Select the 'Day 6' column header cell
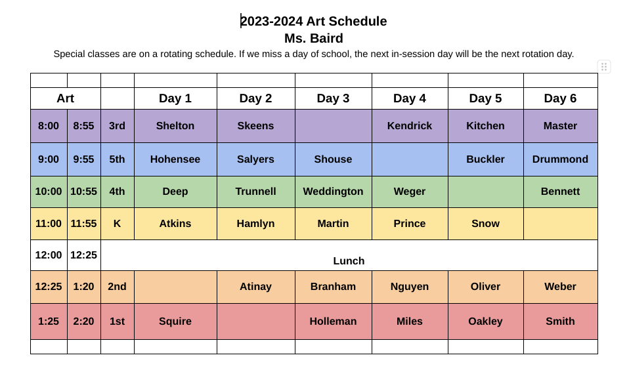 pyautogui.click(x=560, y=98)
